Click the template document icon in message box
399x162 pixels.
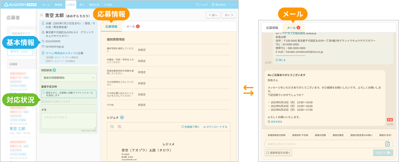tap(387, 144)
